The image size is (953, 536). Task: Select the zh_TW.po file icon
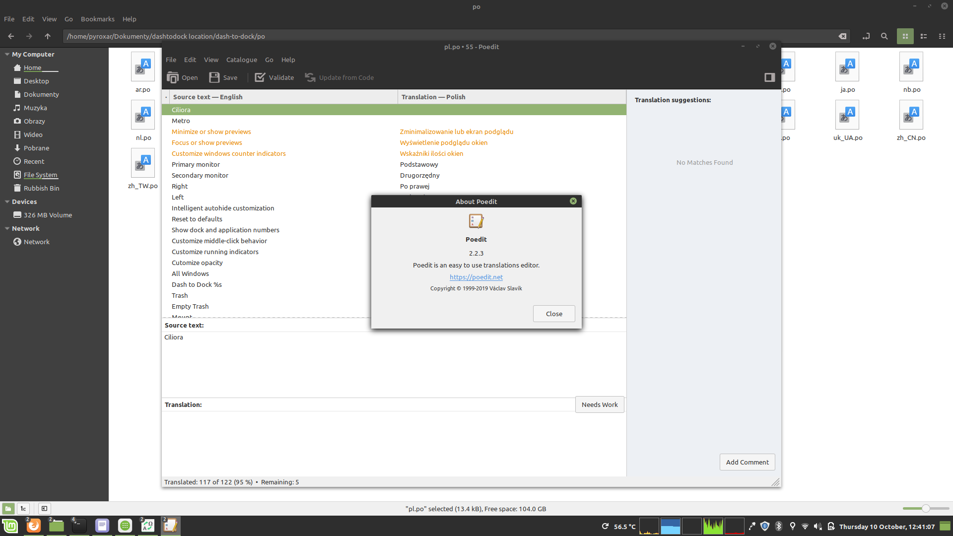(143, 163)
